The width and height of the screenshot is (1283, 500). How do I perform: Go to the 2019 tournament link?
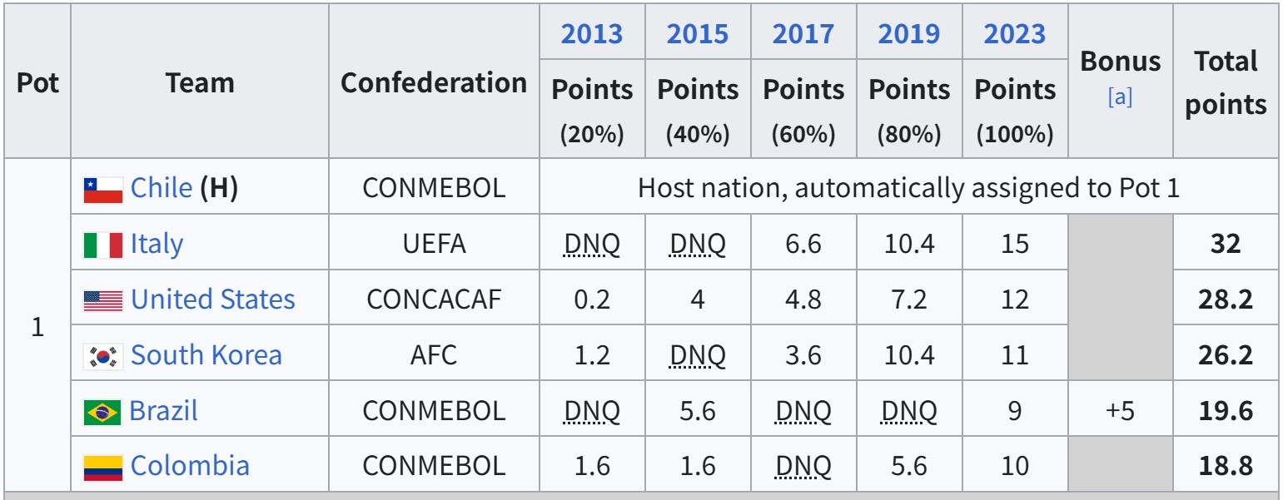tap(908, 33)
